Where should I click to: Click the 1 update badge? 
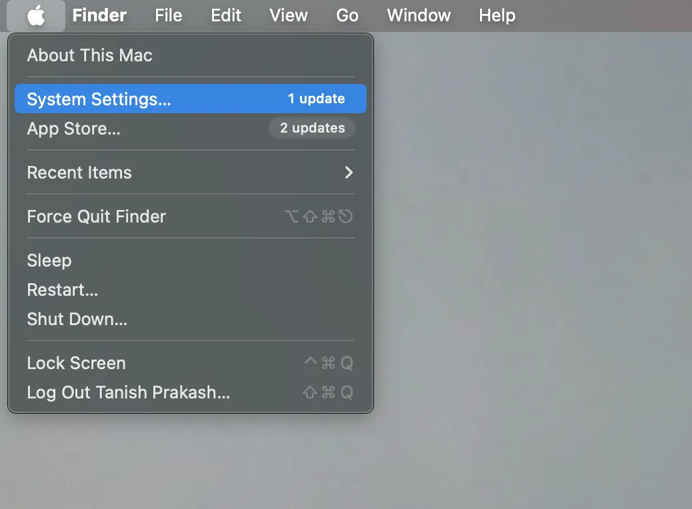pos(317,99)
